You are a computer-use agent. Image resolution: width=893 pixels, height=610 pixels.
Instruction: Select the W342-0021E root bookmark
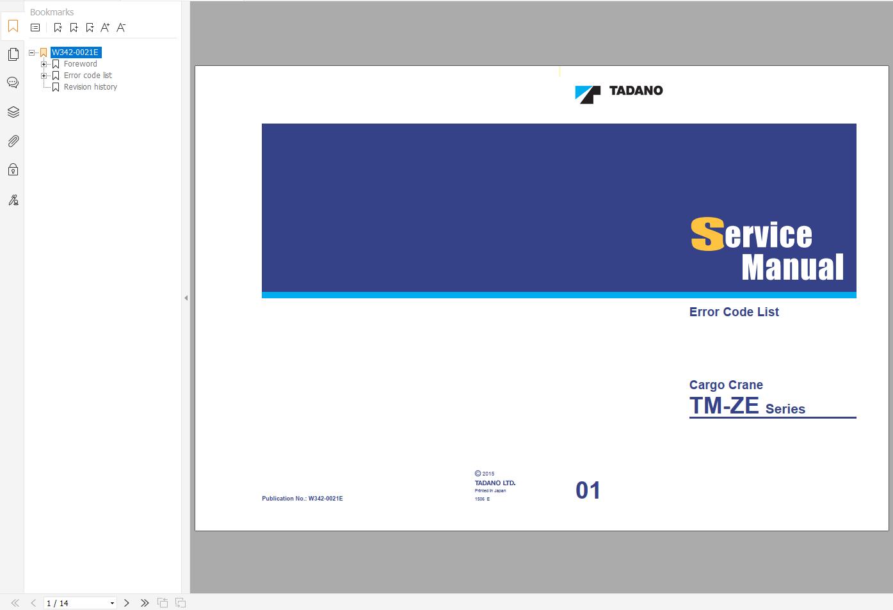pos(75,52)
